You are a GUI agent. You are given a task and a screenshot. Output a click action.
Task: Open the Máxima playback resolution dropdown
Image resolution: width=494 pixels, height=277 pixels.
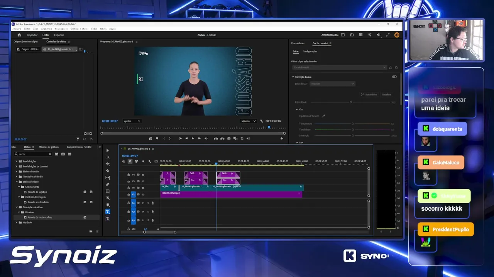click(249, 121)
